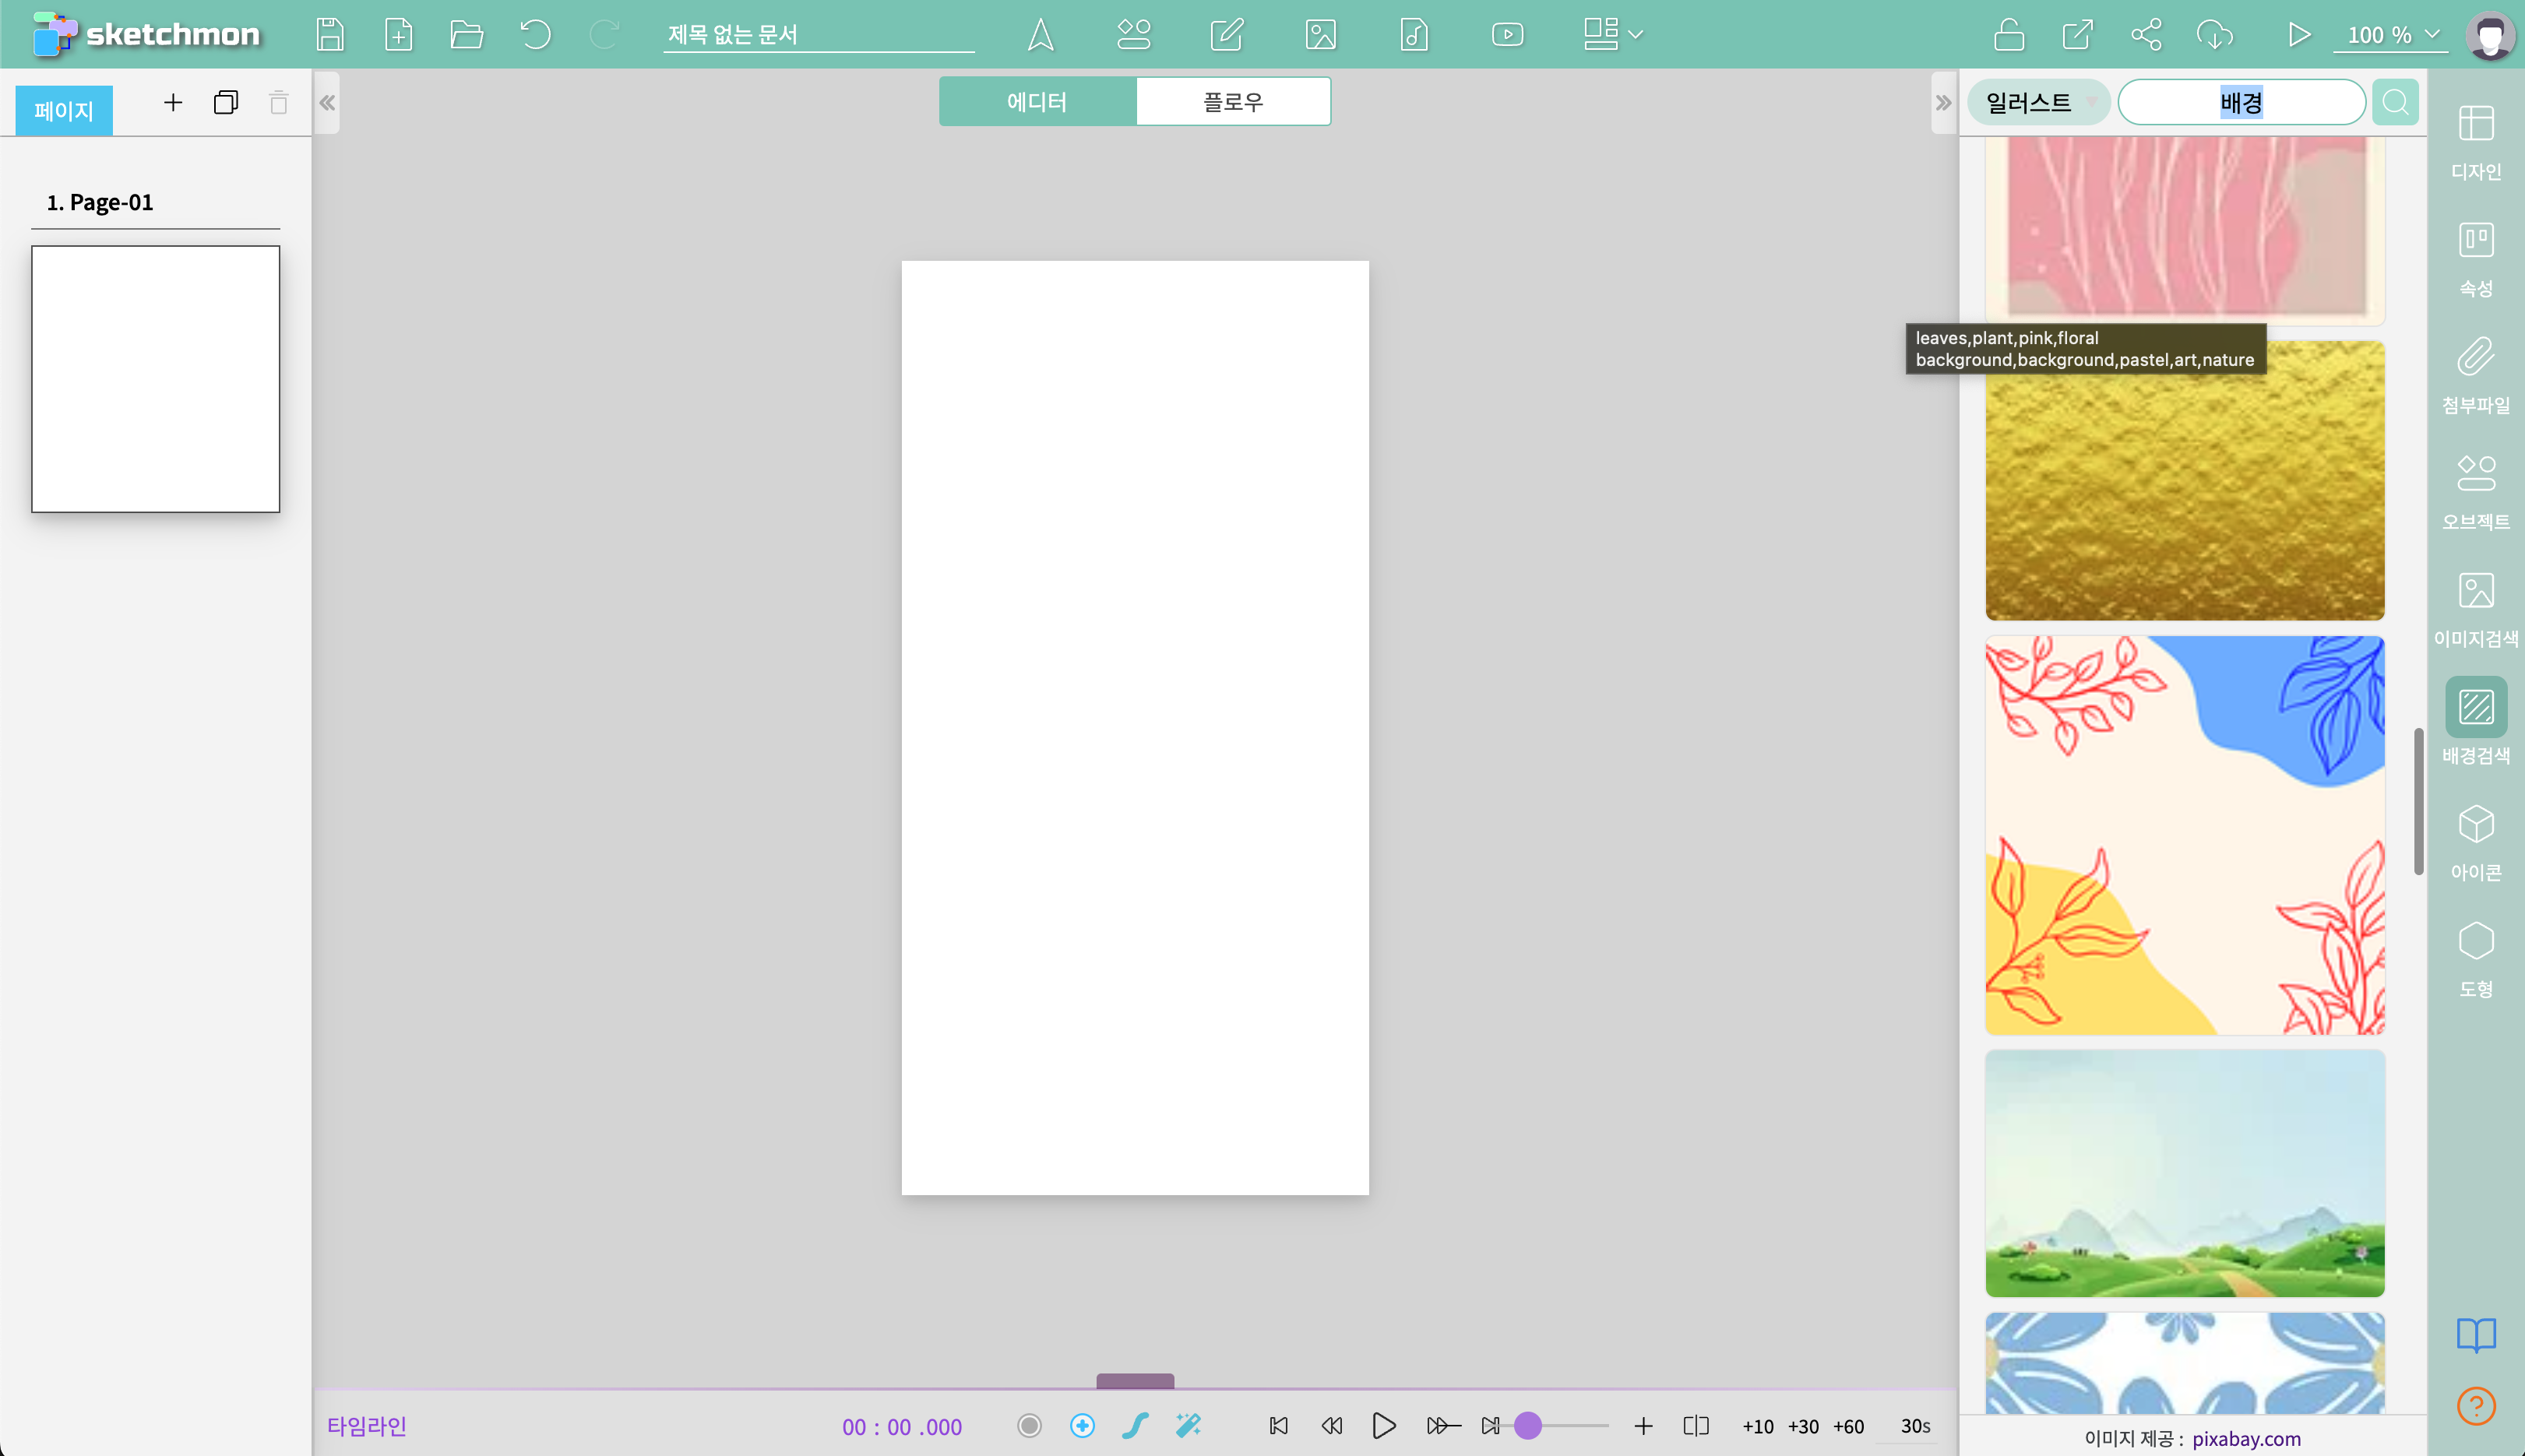2525x1456 pixels.
Task: Open the layout dropdown in the toolbar
Action: click(x=1612, y=35)
